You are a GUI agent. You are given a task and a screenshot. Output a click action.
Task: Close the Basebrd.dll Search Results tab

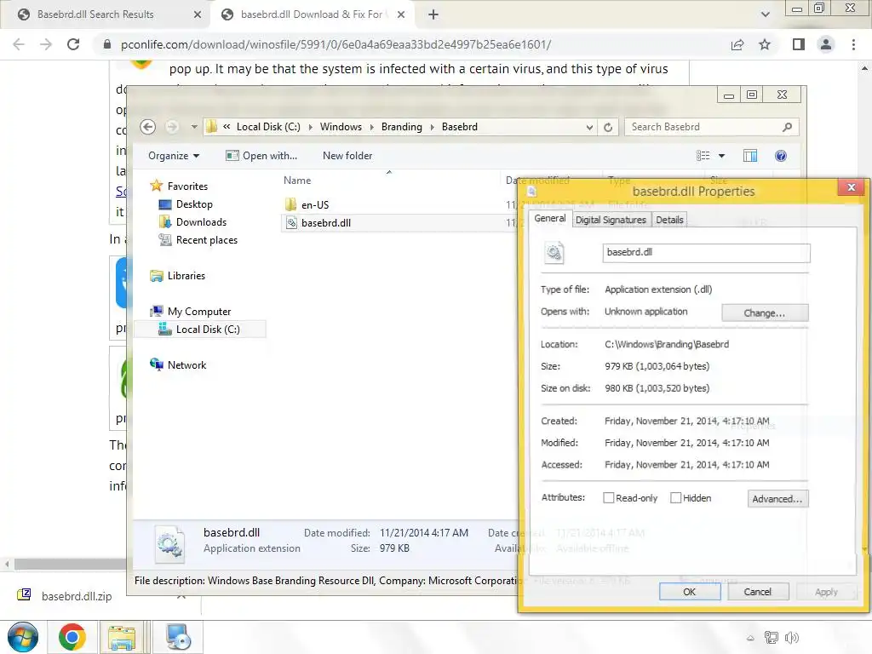click(x=198, y=14)
